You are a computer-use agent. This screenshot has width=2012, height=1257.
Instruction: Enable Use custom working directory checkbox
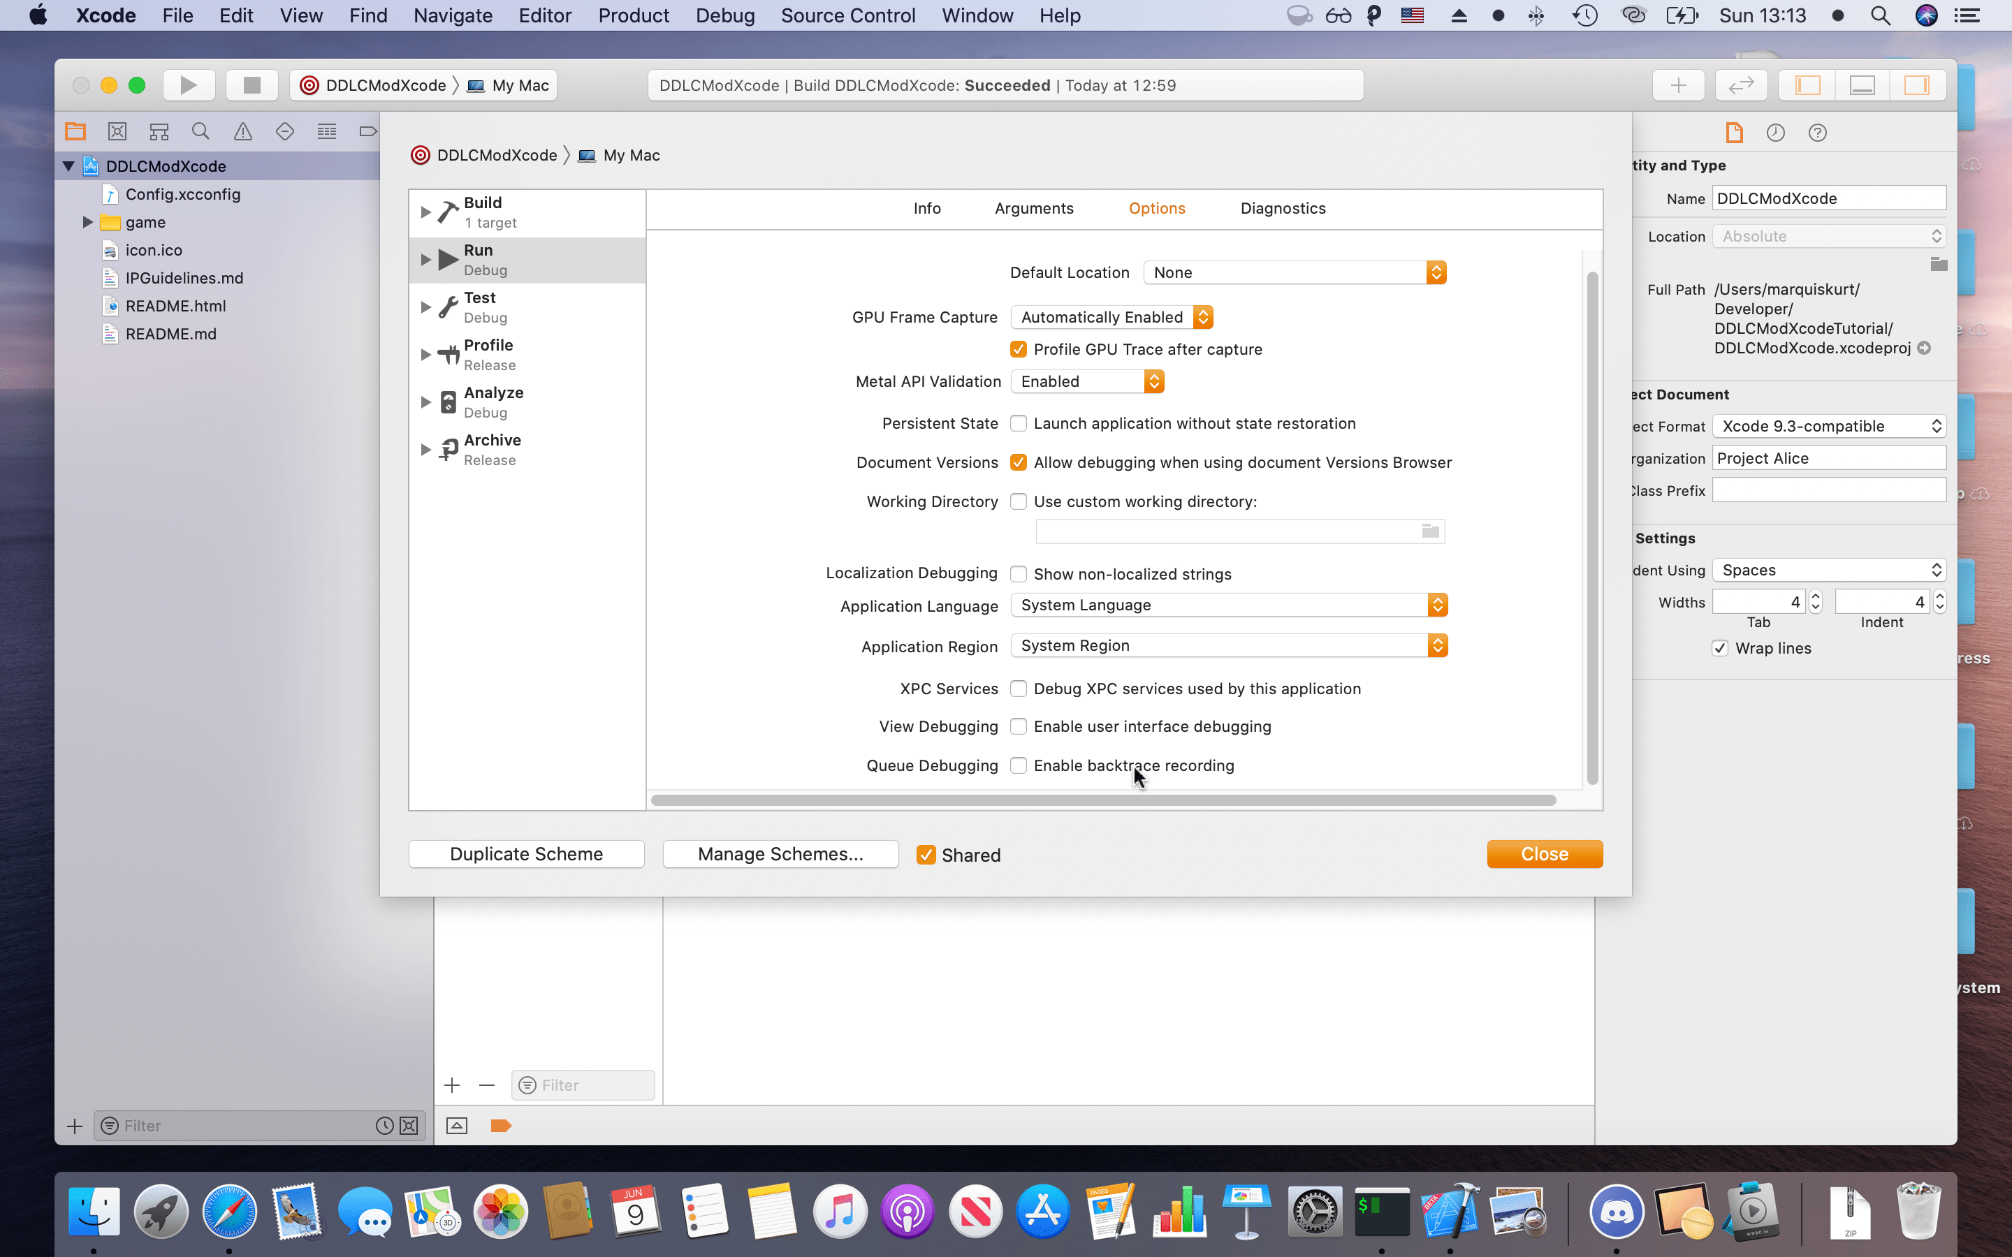click(x=1019, y=501)
